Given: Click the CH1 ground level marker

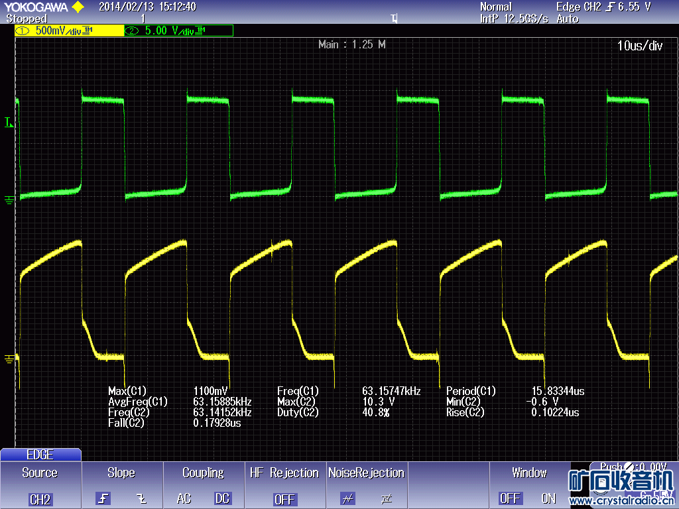Looking at the screenshot, I should point(9,359).
